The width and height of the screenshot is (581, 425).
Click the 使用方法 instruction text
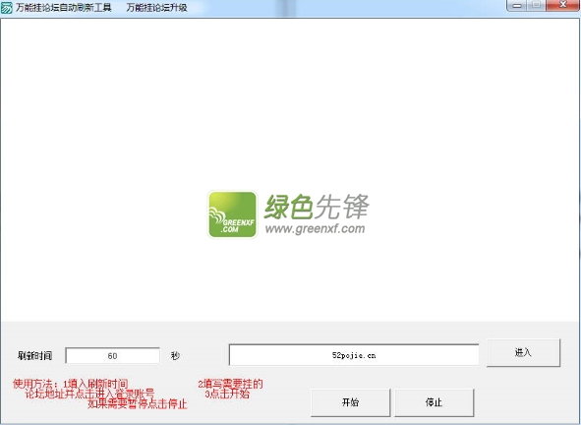click(x=71, y=384)
